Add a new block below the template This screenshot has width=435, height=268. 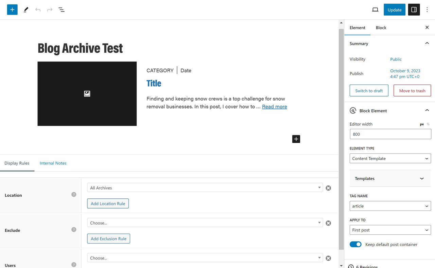point(296,139)
